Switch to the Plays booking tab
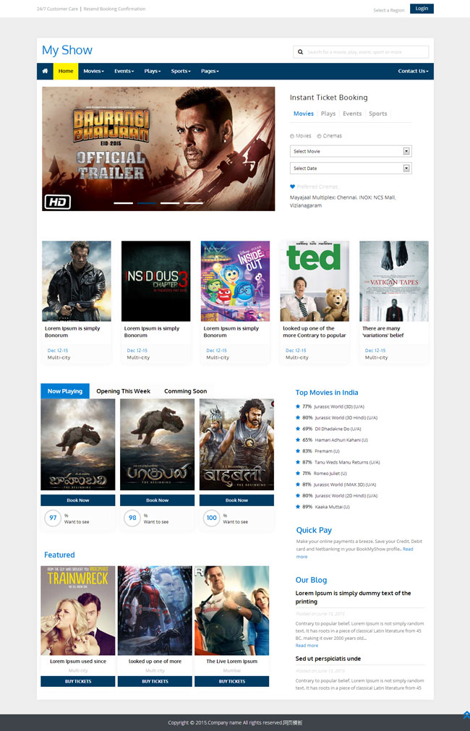The height and width of the screenshot is (731, 470). pos(328,114)
